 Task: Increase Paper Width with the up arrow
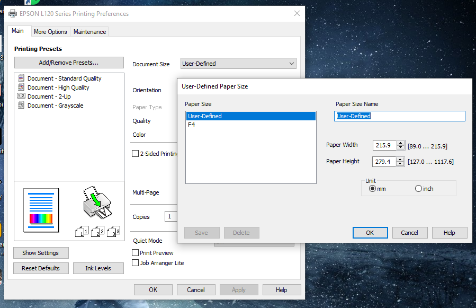(400, 143)
